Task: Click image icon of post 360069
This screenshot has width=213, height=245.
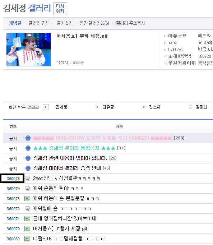Action: [27, 239]
